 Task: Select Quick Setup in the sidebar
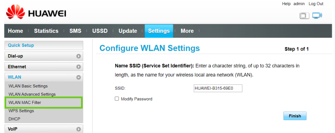[44, 45]
